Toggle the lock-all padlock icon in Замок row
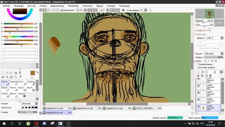 coord(216,61)
